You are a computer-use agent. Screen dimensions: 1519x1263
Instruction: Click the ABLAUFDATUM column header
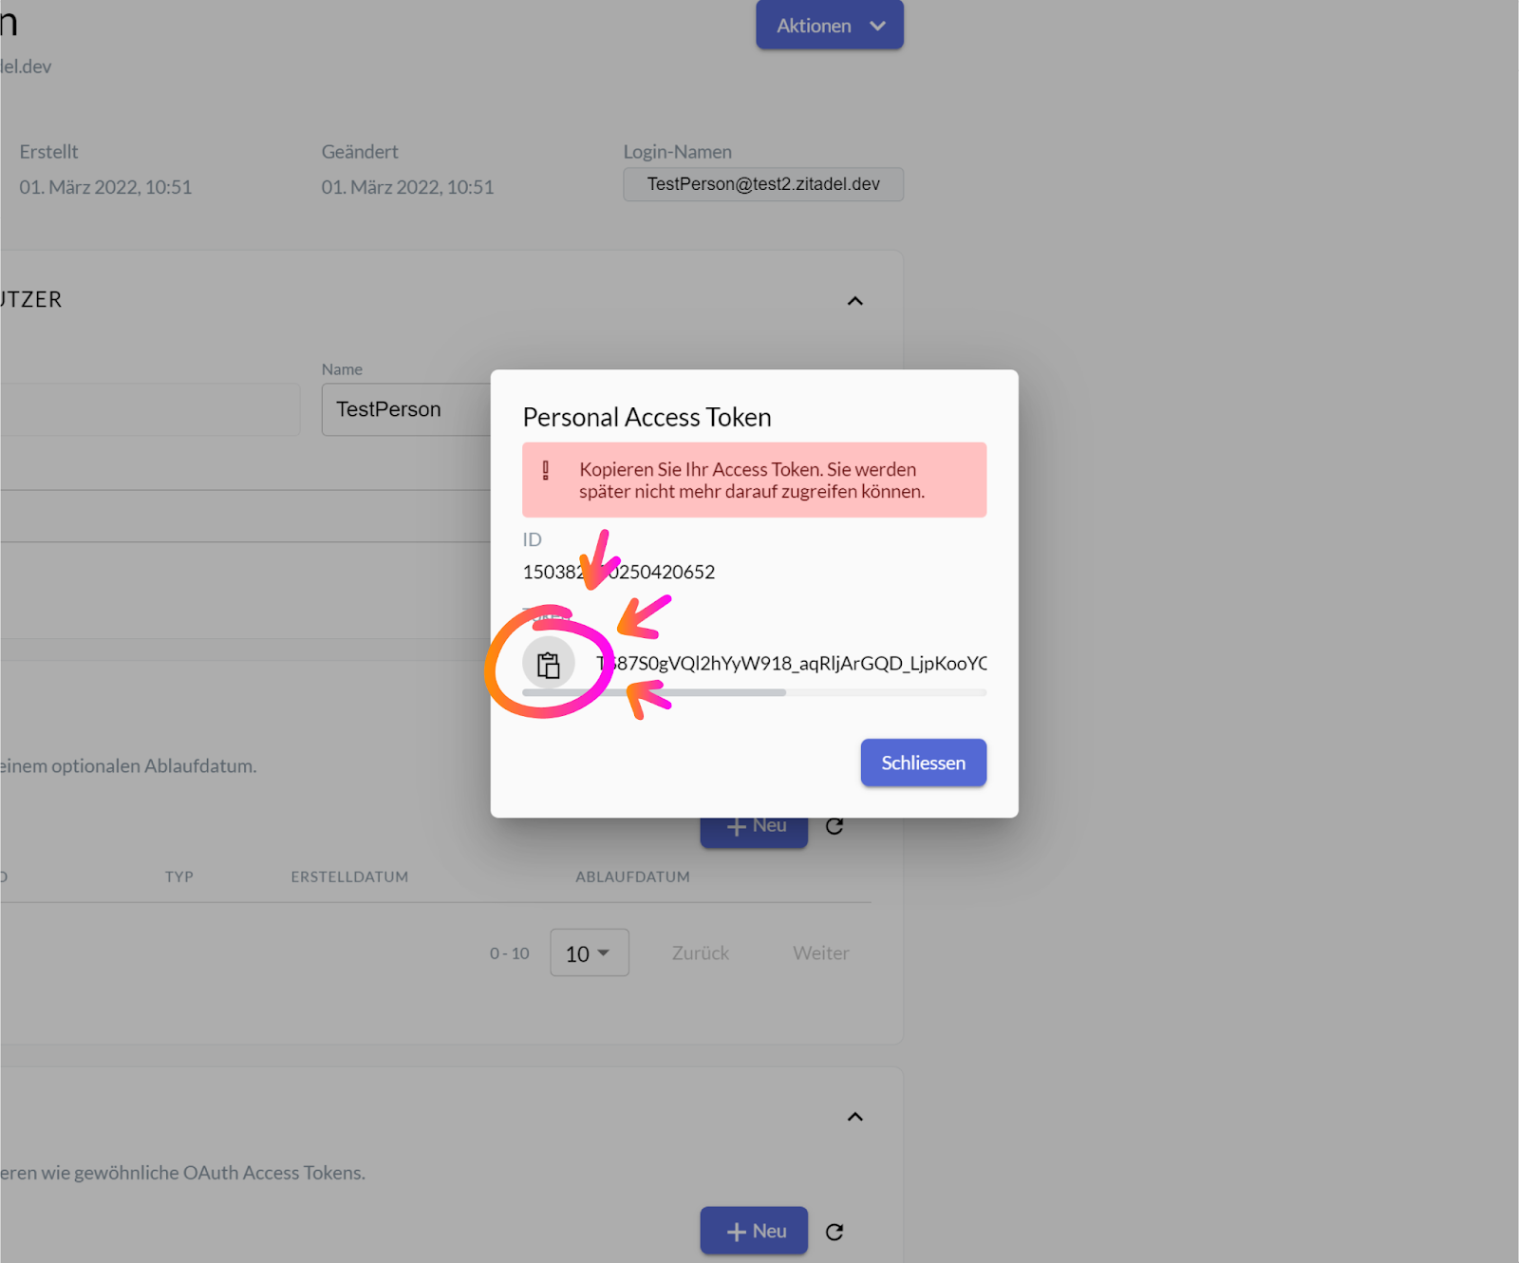(x=632, y=877)
